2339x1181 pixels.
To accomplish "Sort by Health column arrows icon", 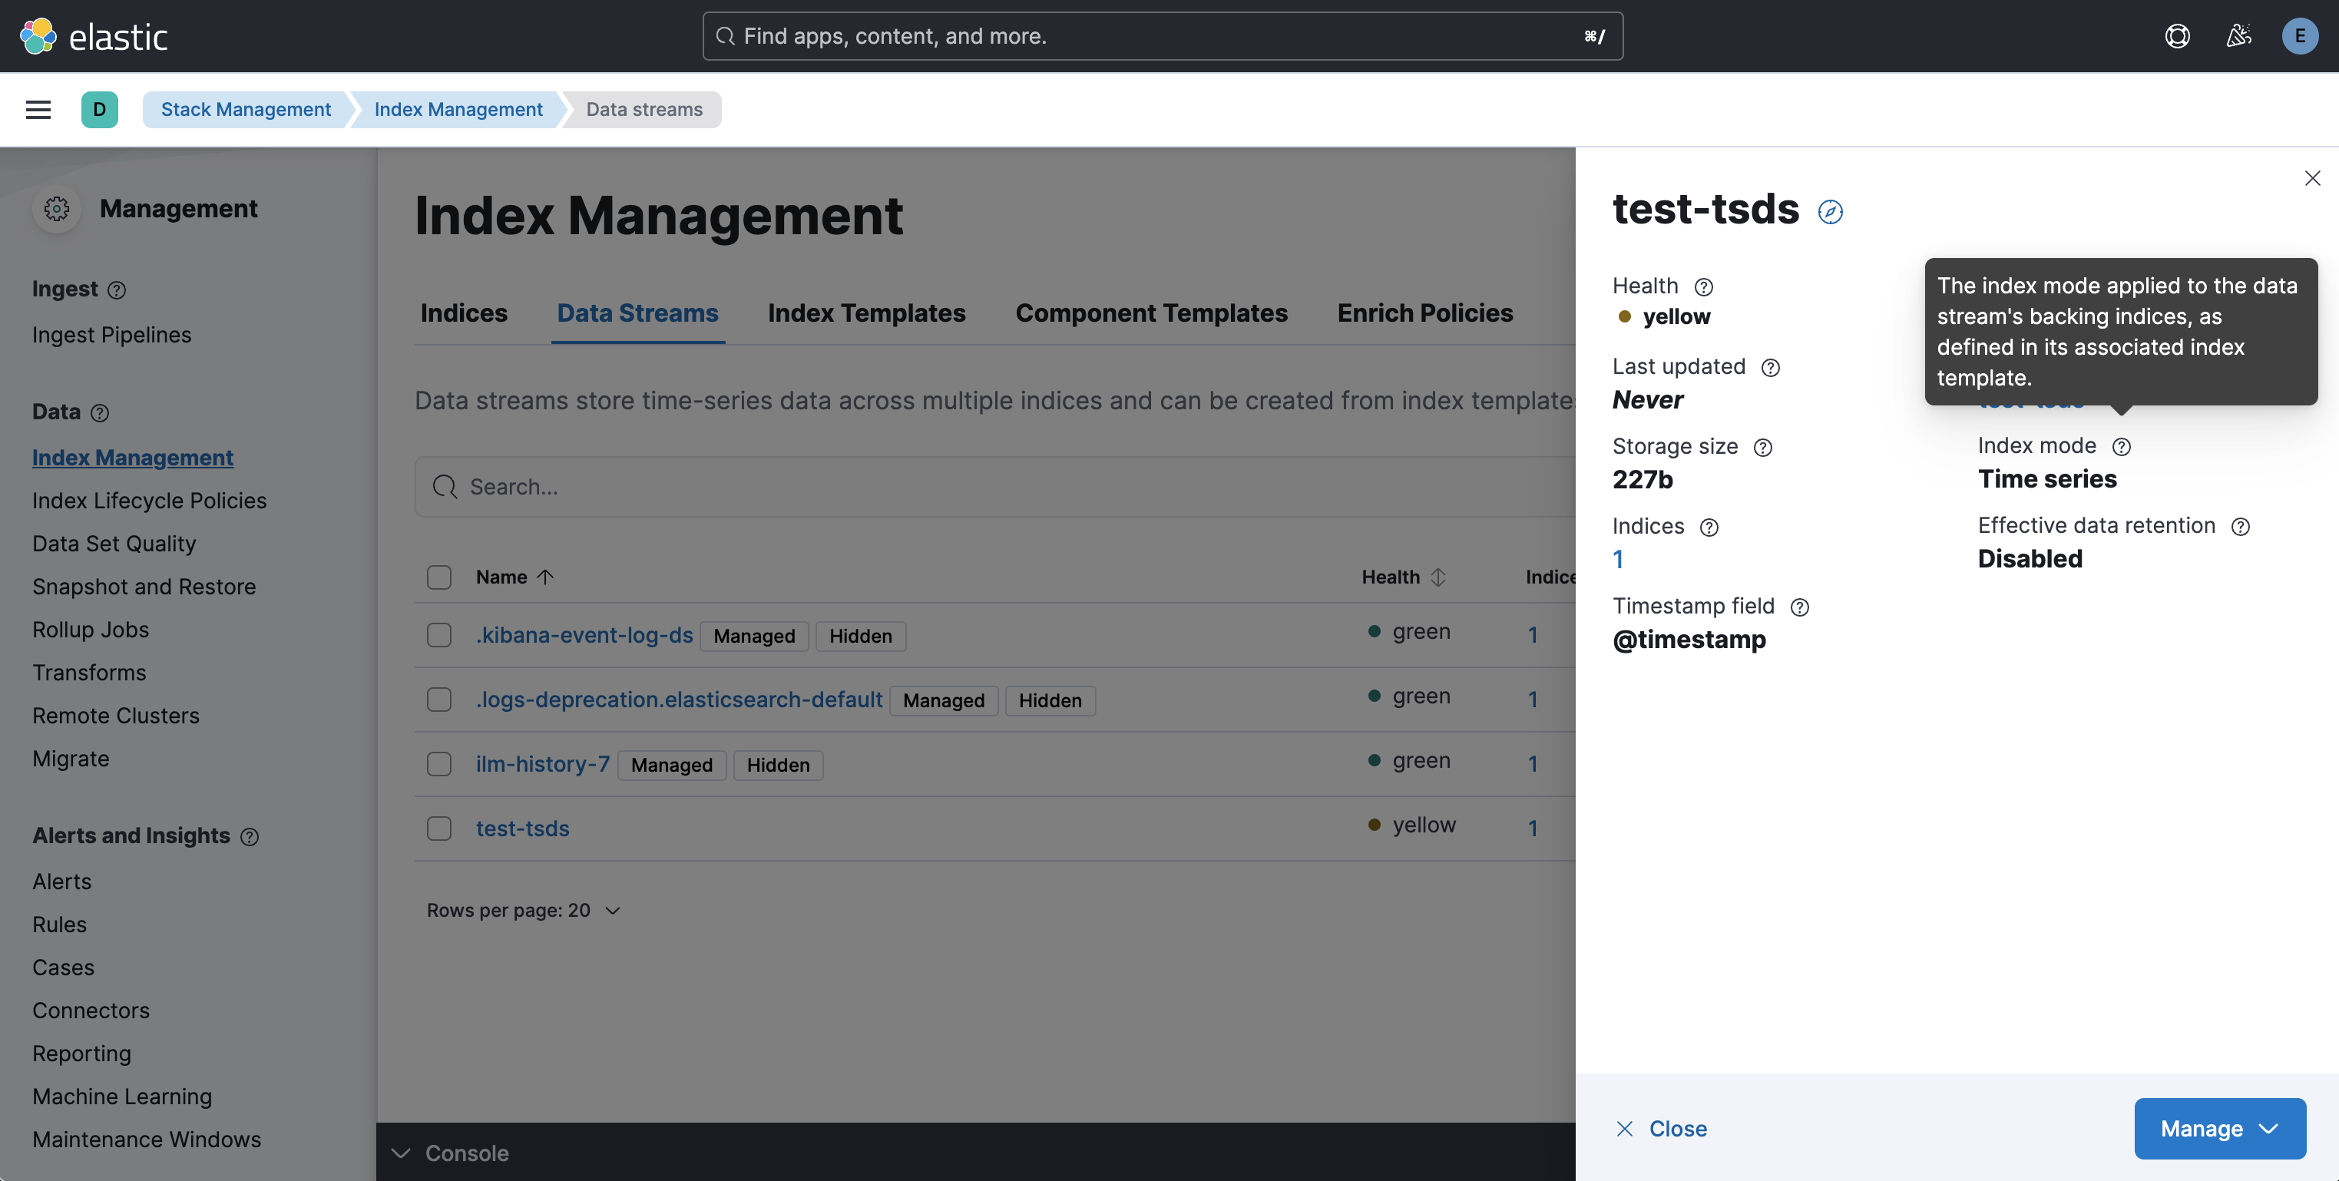I will (x=1438, y=577).
